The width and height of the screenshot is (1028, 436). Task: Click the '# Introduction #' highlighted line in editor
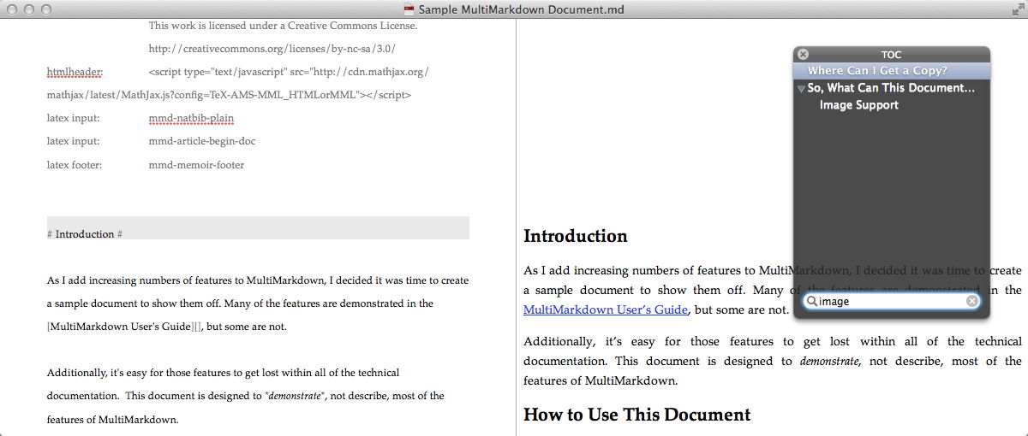[258, 227]
